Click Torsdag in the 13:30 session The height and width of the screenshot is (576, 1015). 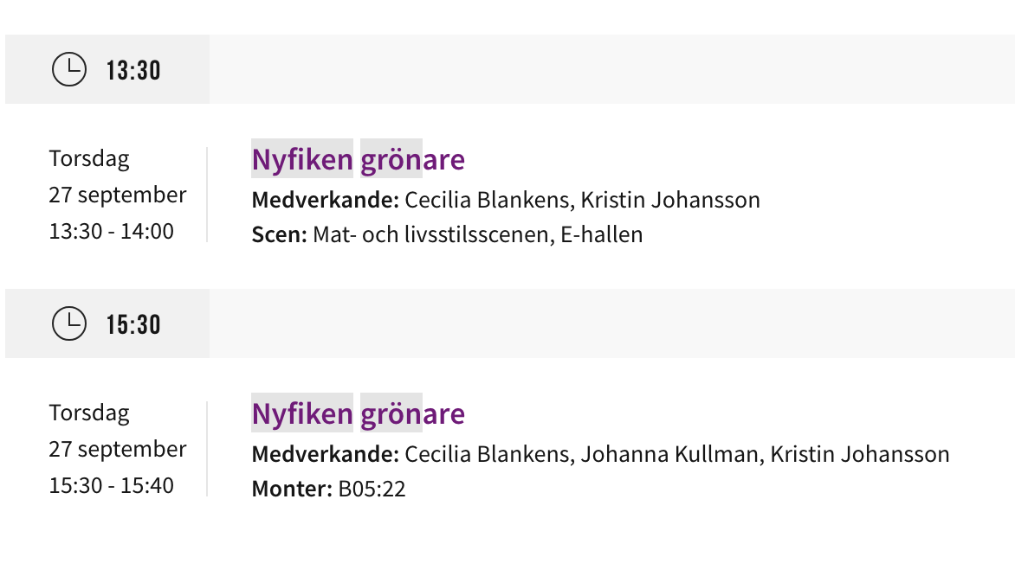pyautogui.click(x=89, y=159)
